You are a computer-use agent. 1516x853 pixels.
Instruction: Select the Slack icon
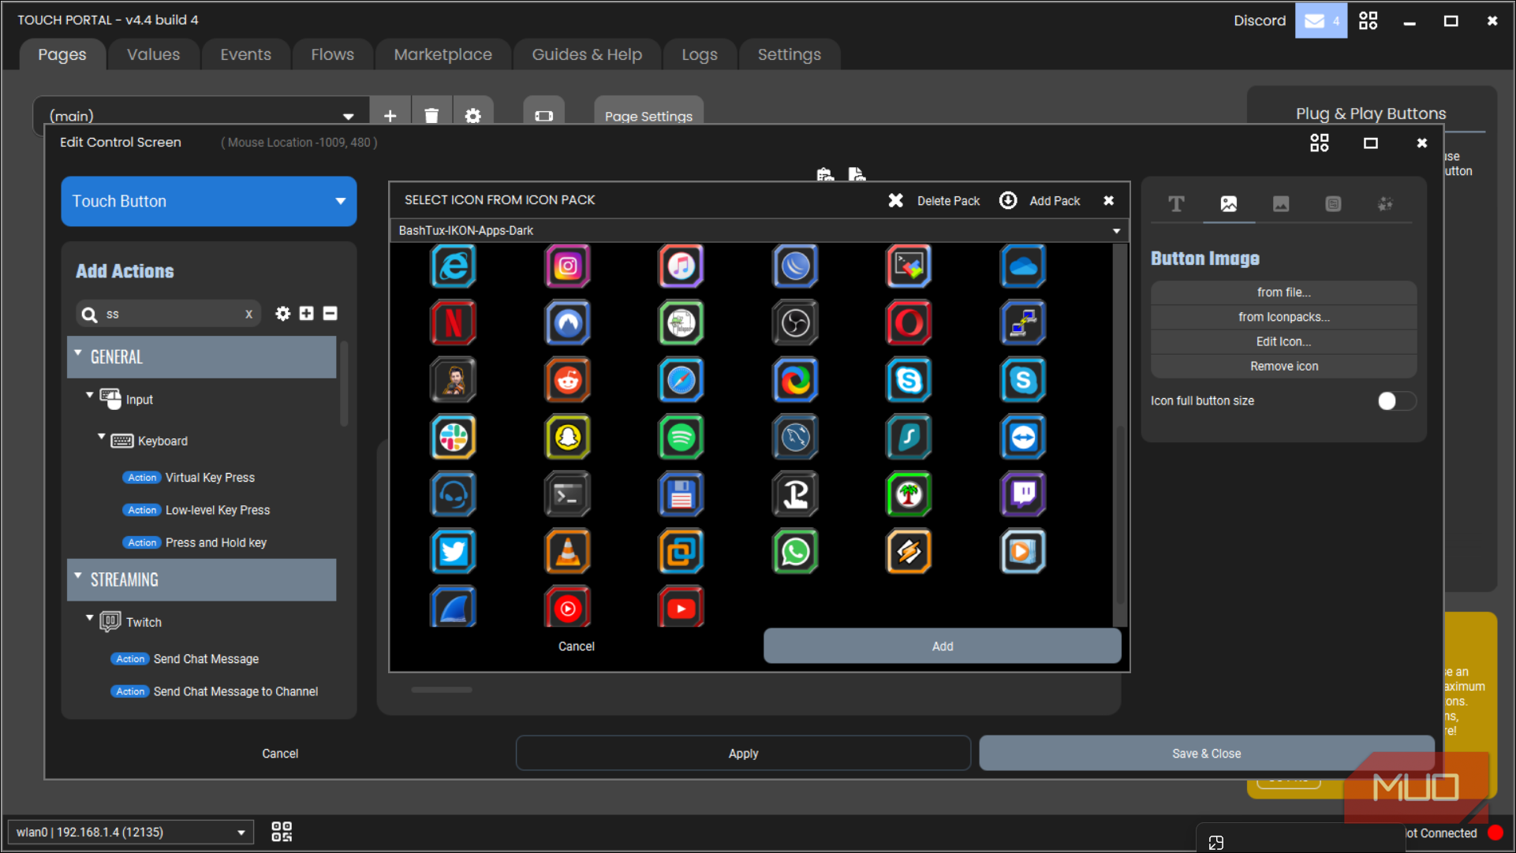(454, 437)
